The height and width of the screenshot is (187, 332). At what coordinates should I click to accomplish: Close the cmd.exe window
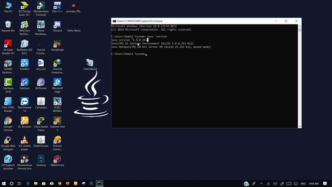click(x=296, y=21)
